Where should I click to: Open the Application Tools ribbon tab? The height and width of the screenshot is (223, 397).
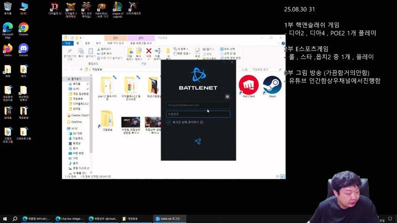pyautogui.click(x=141, y=43)
